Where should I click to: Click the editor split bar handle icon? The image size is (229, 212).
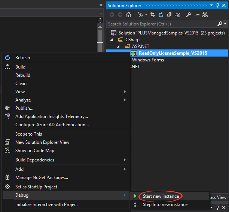click(100, 21)
